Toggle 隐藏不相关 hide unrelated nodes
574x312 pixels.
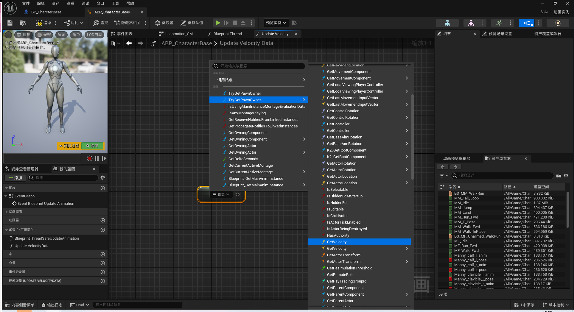click(127, 23)
